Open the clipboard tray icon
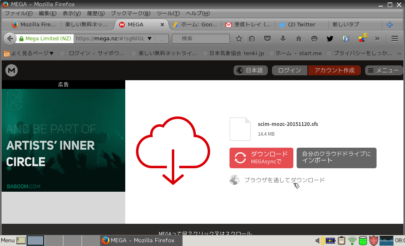The image size is (405, 246). click(342, 241)
